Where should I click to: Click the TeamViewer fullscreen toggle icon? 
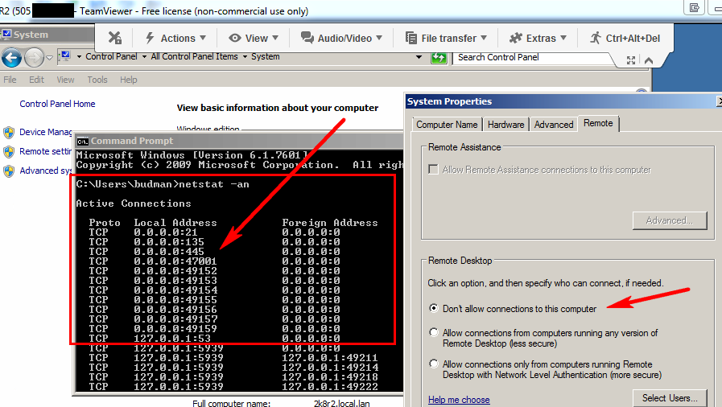(631, 60)
